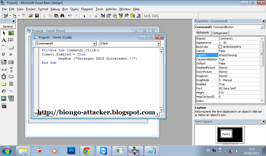
Task: Click the Undo arrow in the toolbar
Action: pos(70,16)
